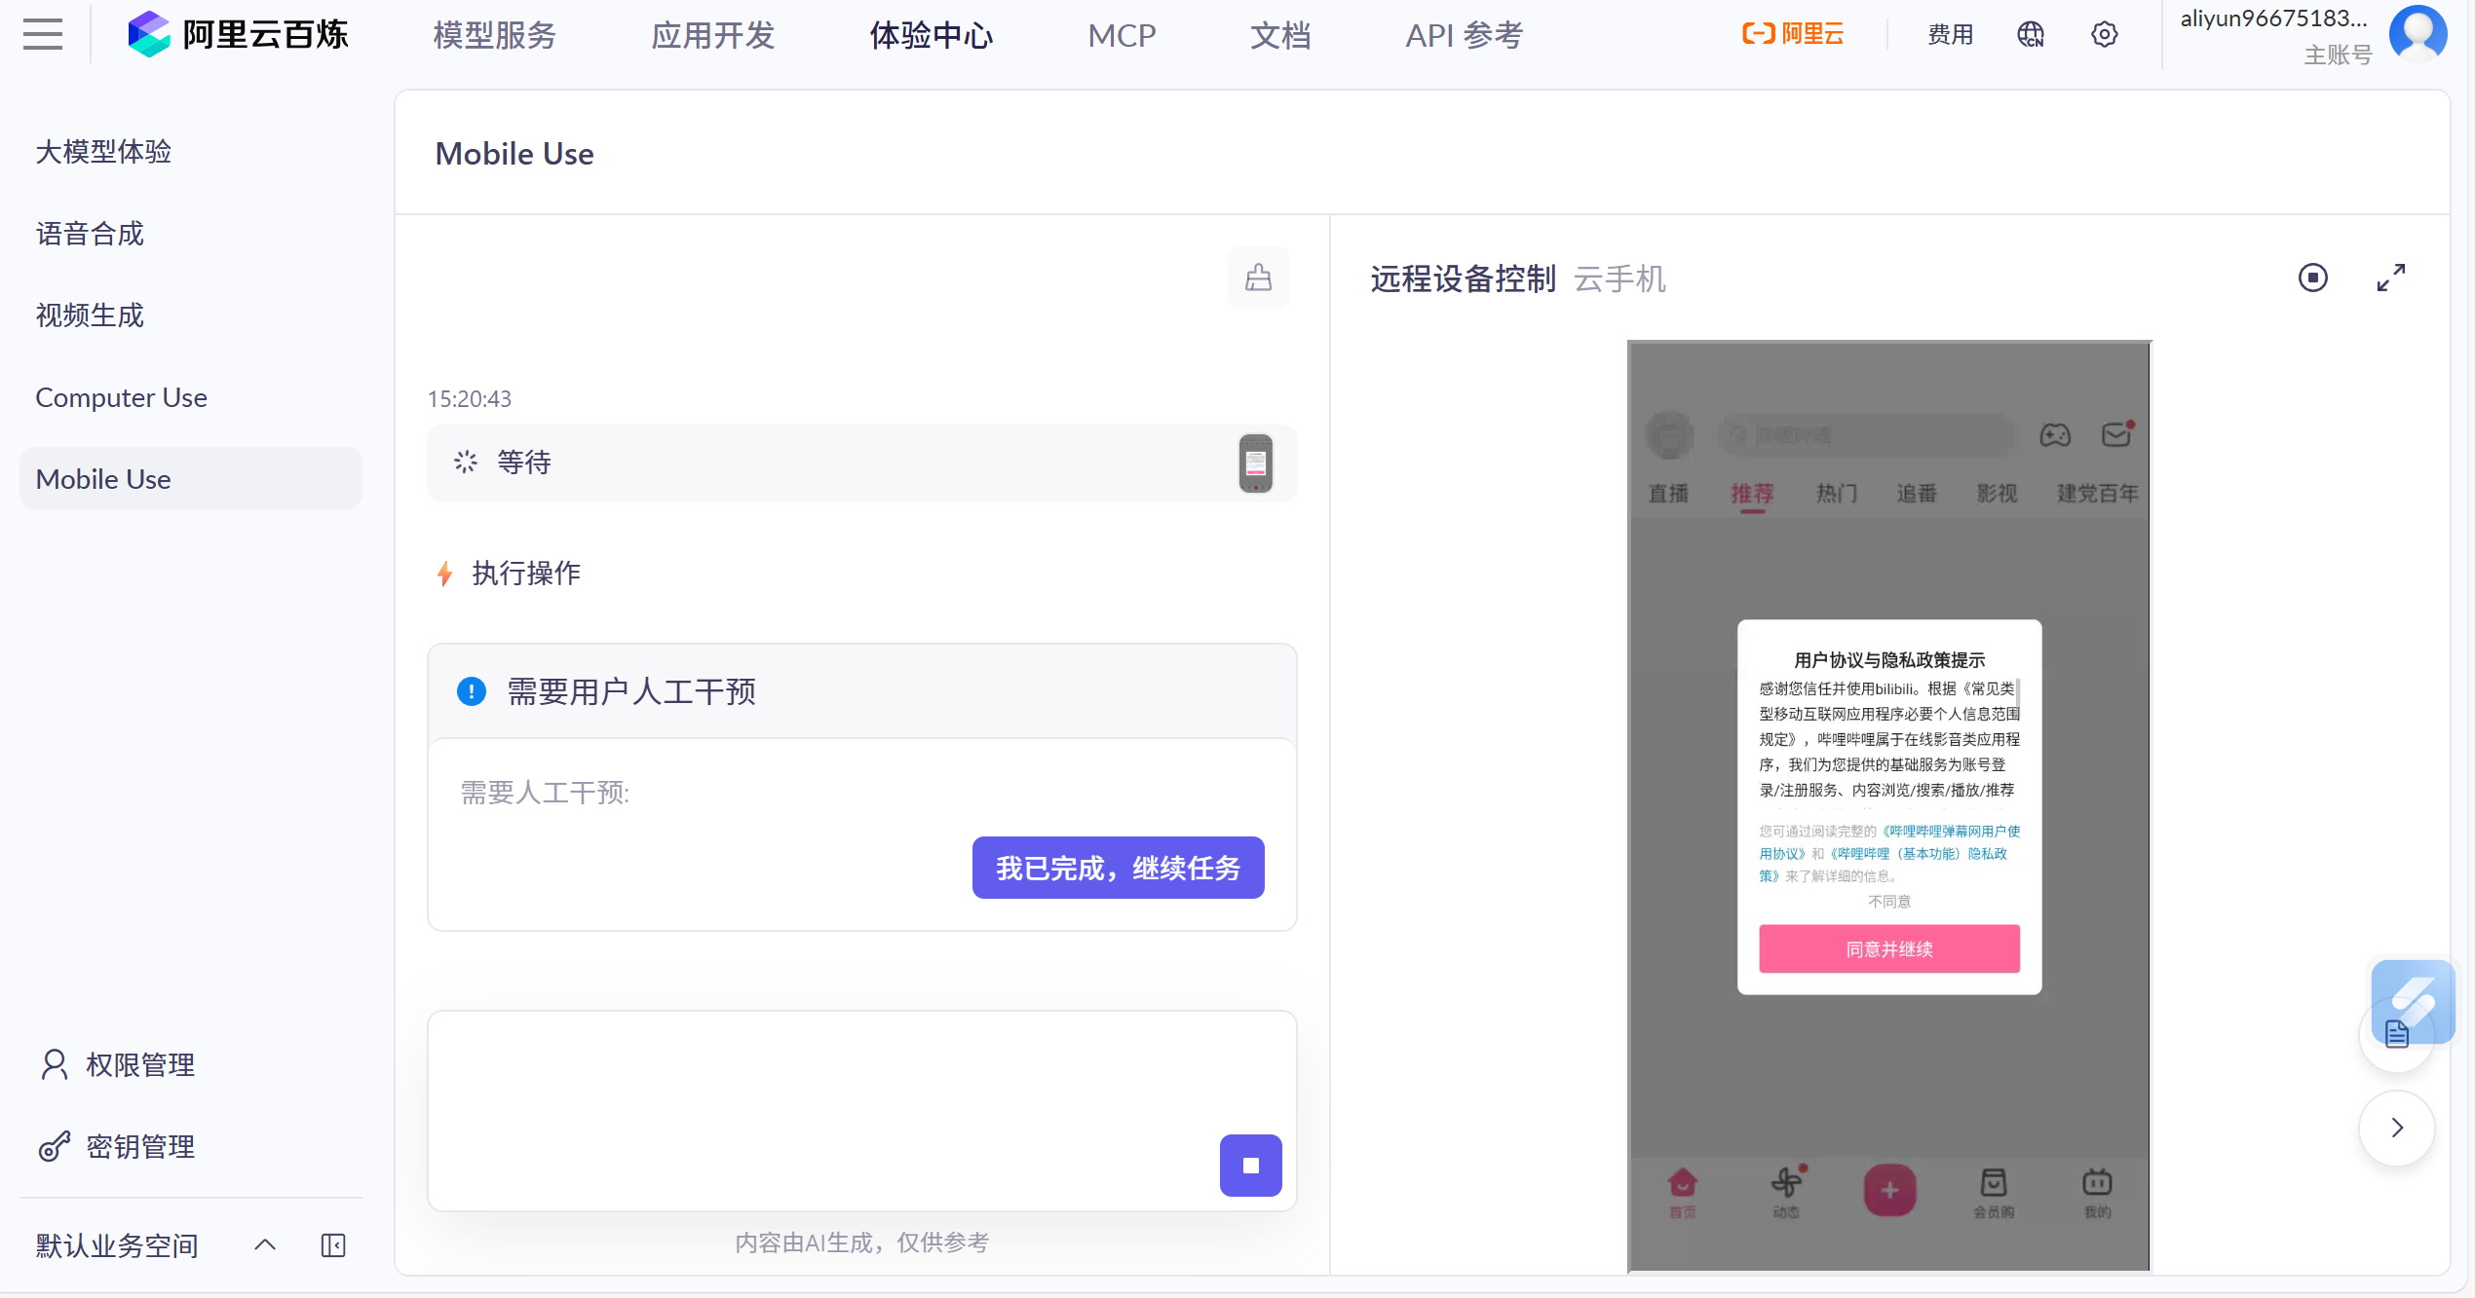Open the user avatar profile
2475x1298 pixels.
coord(2417,33)
